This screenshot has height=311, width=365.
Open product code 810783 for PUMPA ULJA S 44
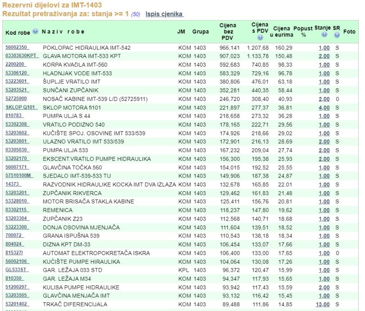(x=14, y=116)
